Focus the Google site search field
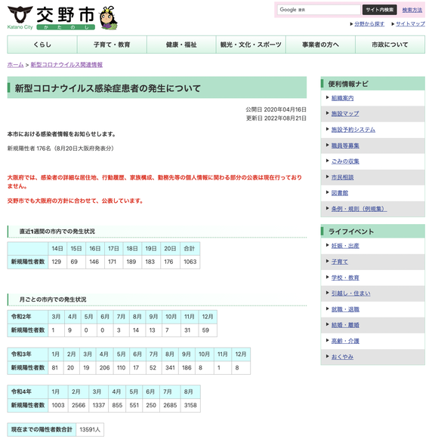Screen dimensions: 438x442 pos(319,10)
